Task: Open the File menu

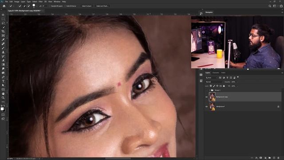Action: [x=6, y=2]
